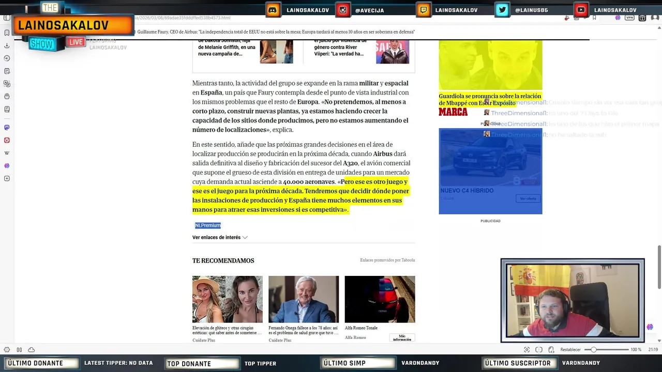Click the red Alfa Romeo car thumbnail
Screen dimensions: 662x372
pos(380,299)
